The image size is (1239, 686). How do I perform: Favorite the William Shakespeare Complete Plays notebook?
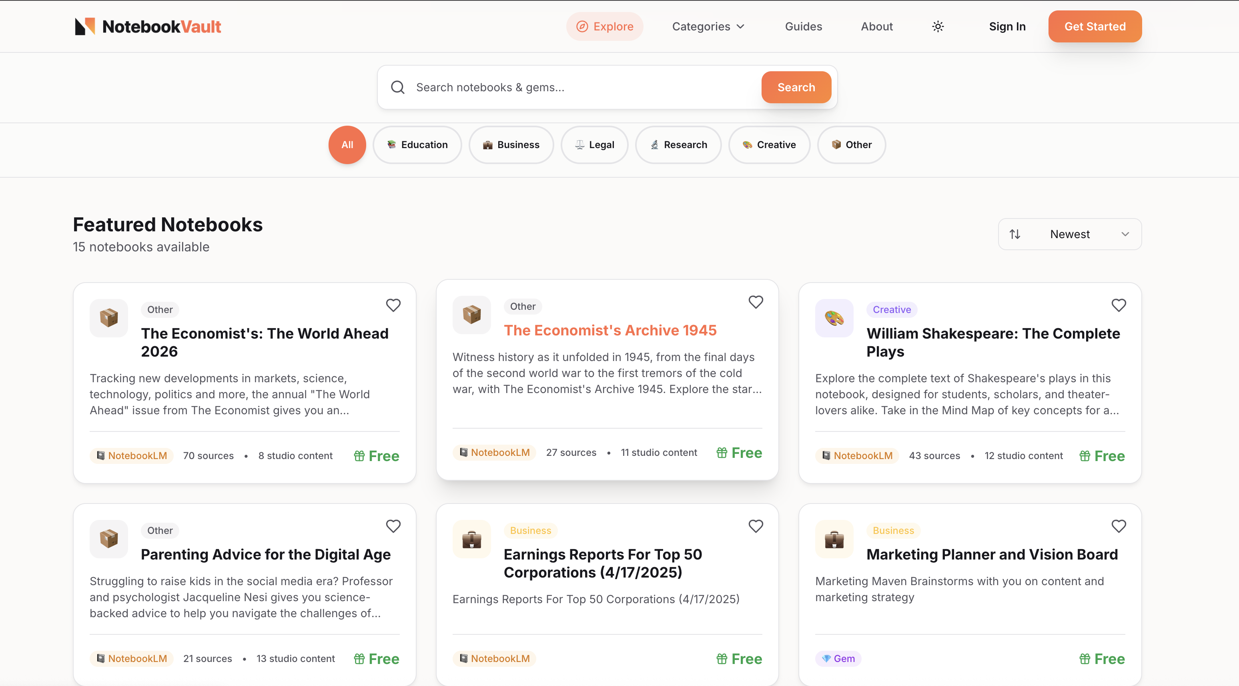pyautogui.click(x=1118, y=305)
